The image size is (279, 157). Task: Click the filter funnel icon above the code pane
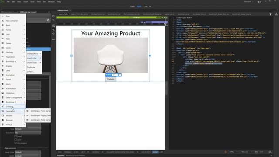(x=270, y=14)
